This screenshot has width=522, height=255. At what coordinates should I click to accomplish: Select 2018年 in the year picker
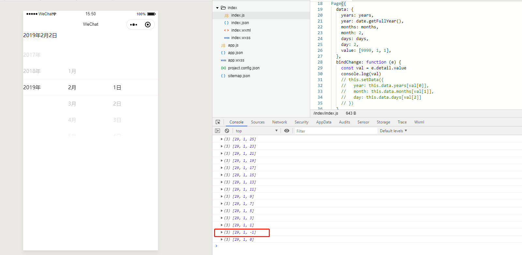pyautogui.click(x=32, y=71)
